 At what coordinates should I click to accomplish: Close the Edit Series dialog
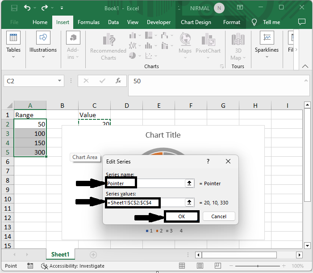228,161
